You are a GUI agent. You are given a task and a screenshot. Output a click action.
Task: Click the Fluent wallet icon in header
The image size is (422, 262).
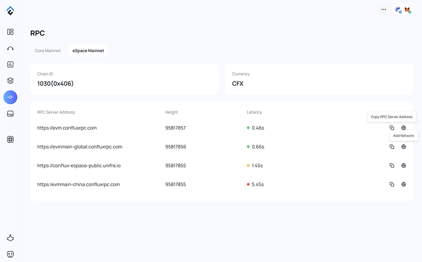(x=398, y=10)
